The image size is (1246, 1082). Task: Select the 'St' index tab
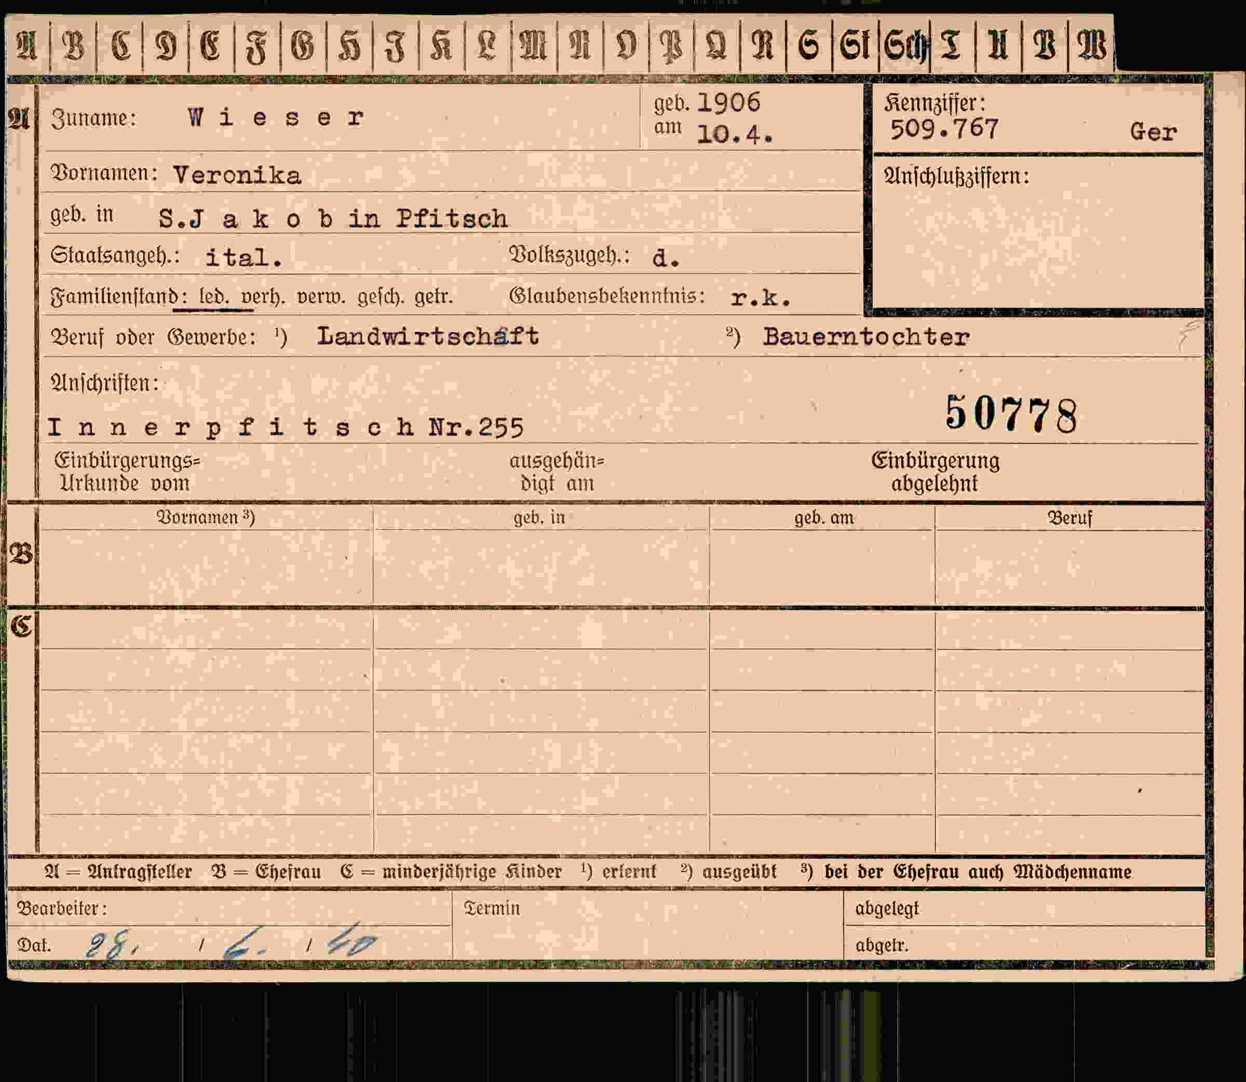854,46
